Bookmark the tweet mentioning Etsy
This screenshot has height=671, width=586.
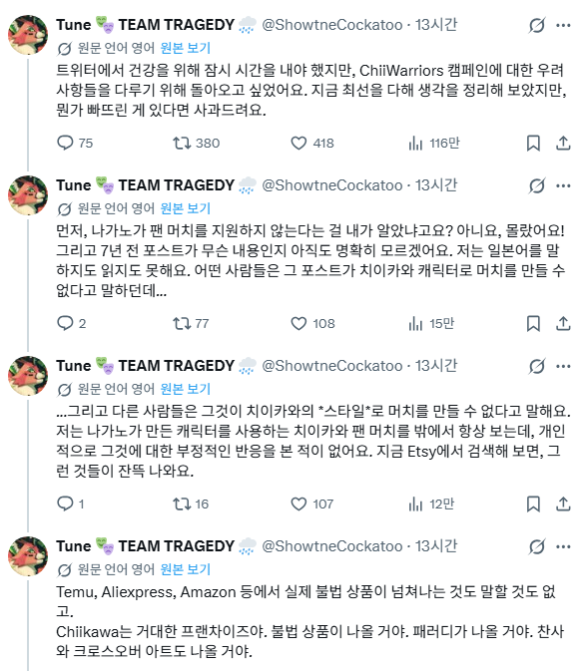coord(533,504)
